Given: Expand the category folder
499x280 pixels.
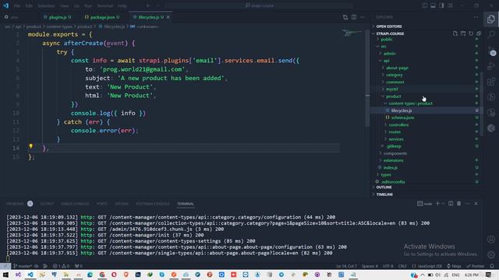Looking at the screenshot, I should (x=394, y=75).
